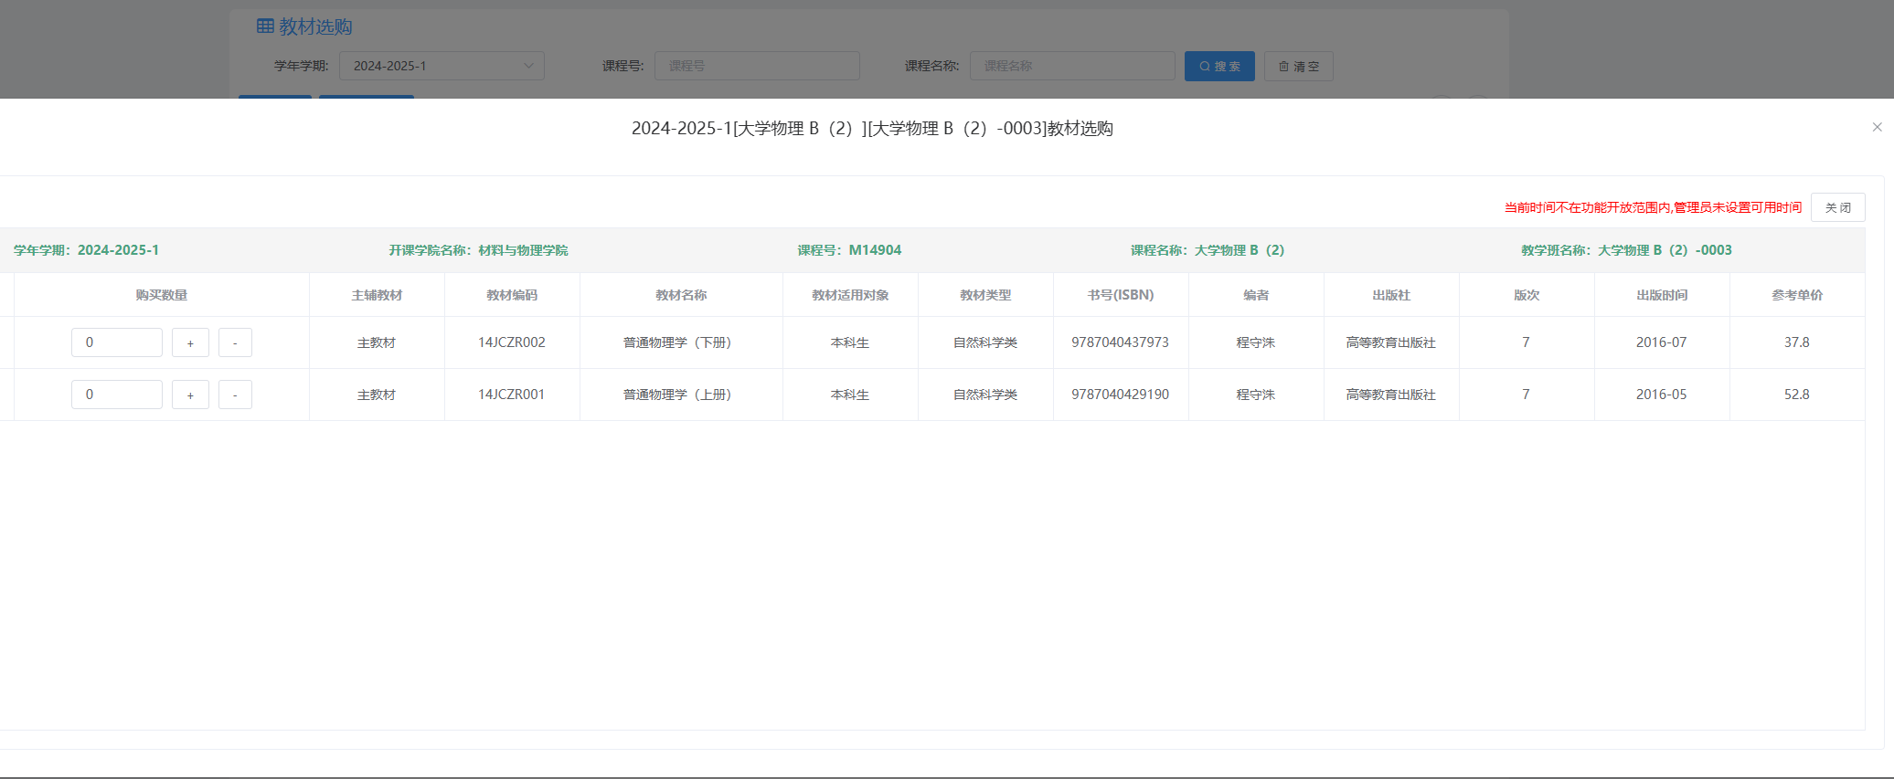Select the 编者 column header

tap(1256, 295)
